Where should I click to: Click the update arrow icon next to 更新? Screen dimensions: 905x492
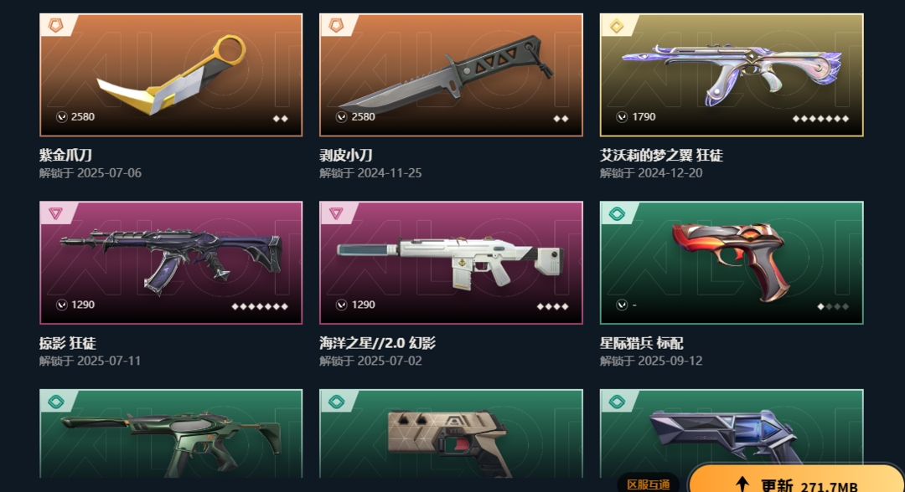(742, 484)
